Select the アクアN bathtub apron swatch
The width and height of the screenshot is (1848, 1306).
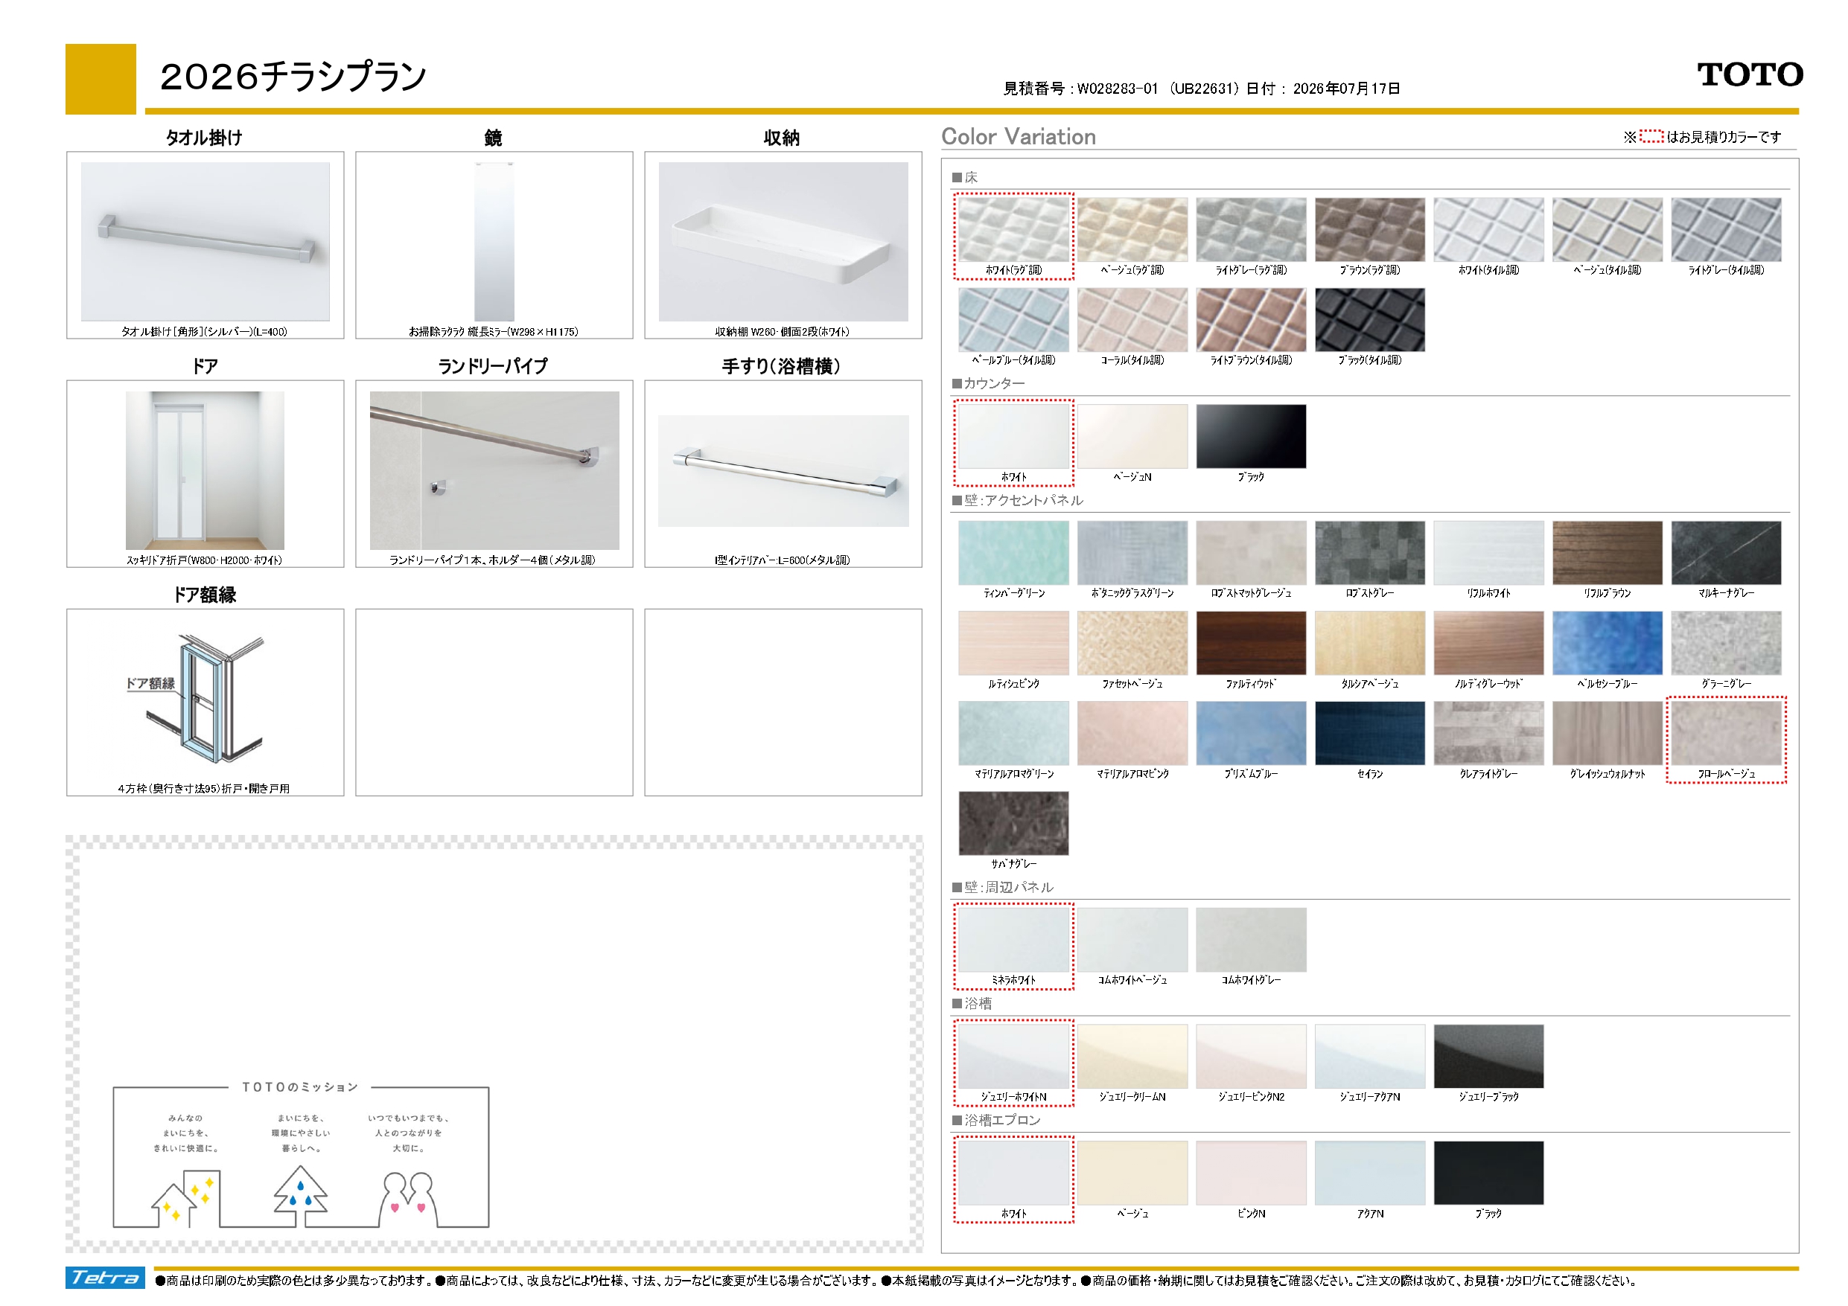(1370, 1174)
